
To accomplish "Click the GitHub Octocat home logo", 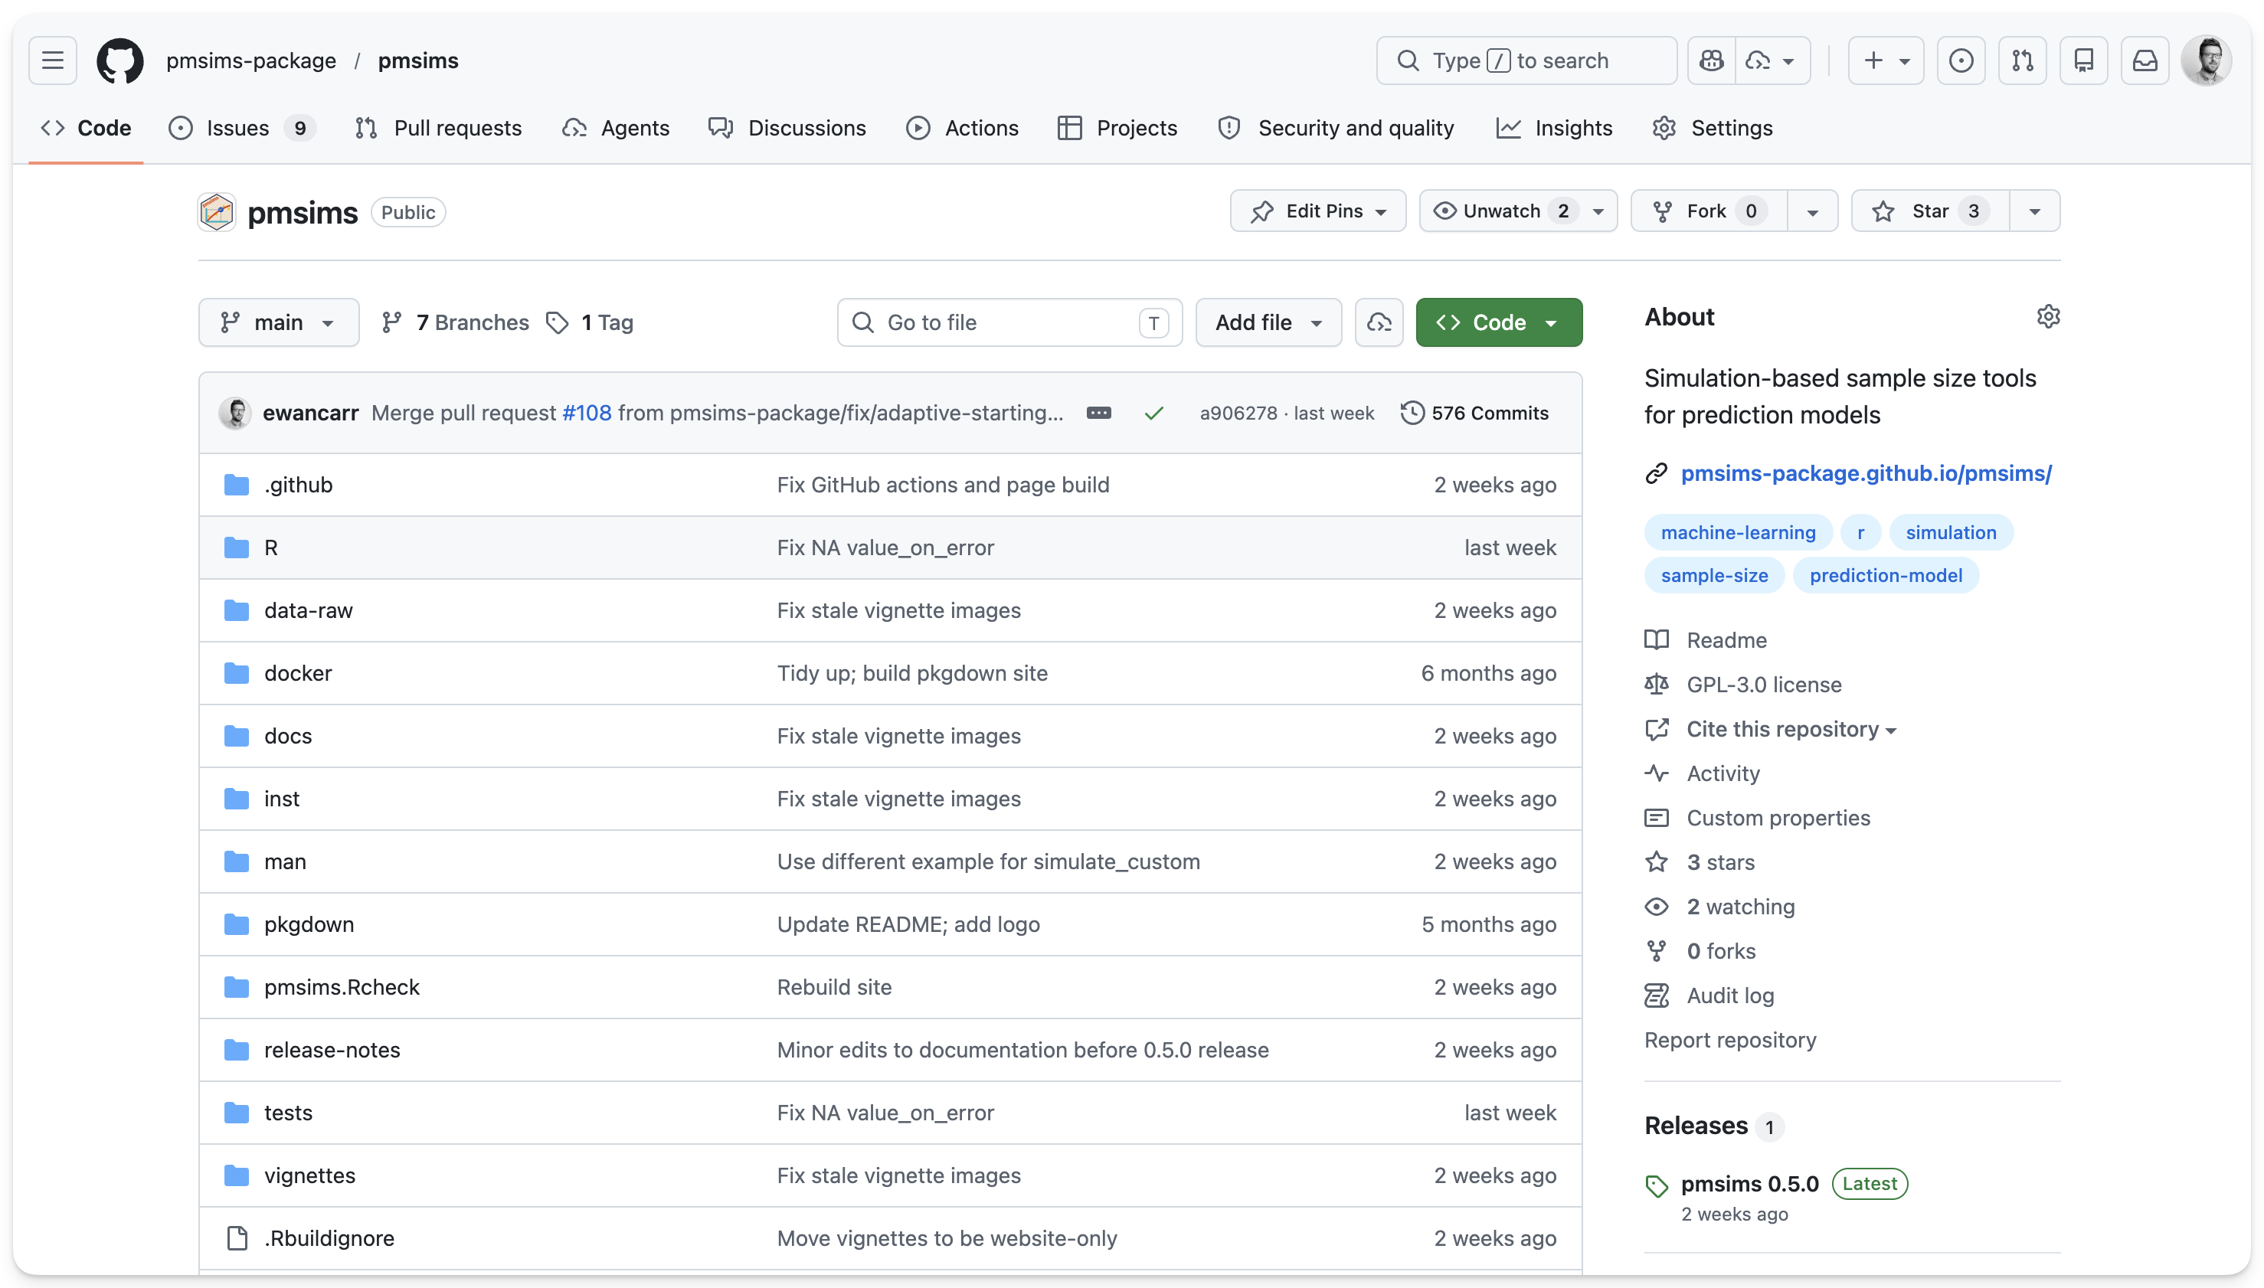I will coord(119,60).
